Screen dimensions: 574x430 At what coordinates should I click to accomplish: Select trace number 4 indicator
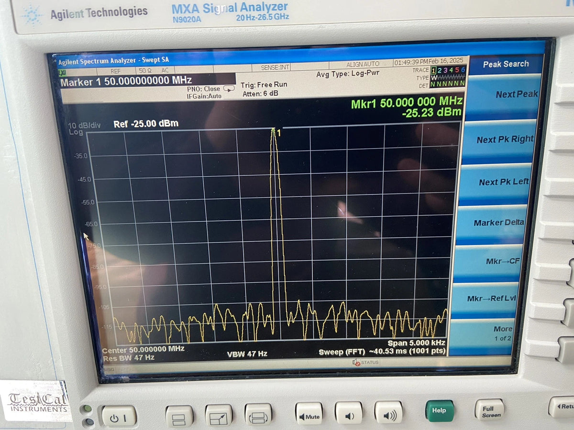[451, 70]
